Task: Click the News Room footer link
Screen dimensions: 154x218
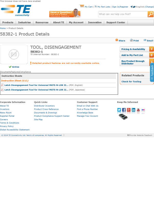Action: pyautogui.click(x=6, y=113)
